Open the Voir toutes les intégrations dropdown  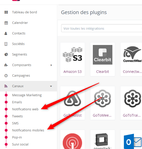(102, 28)
